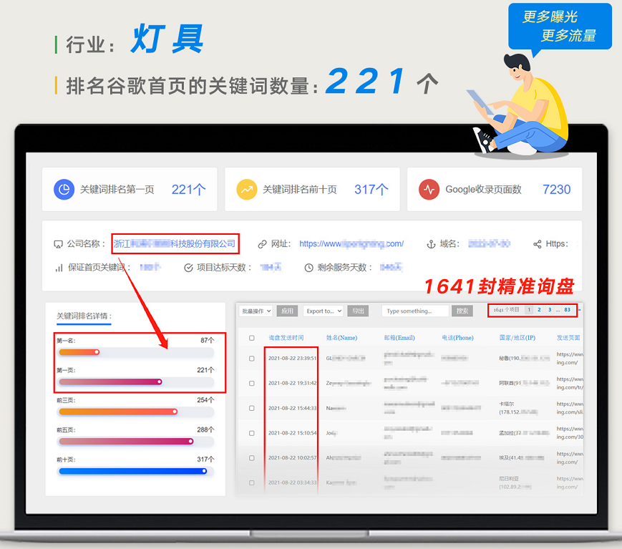
Task: Open the 批量操作 bulk action dropdown
Action: [x=255, y=311]
